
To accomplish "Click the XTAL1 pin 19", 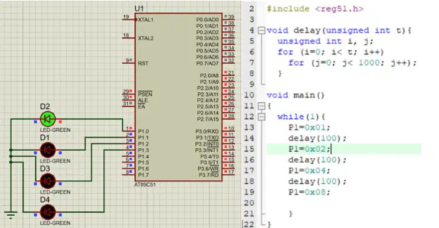I will coord(129,19).
